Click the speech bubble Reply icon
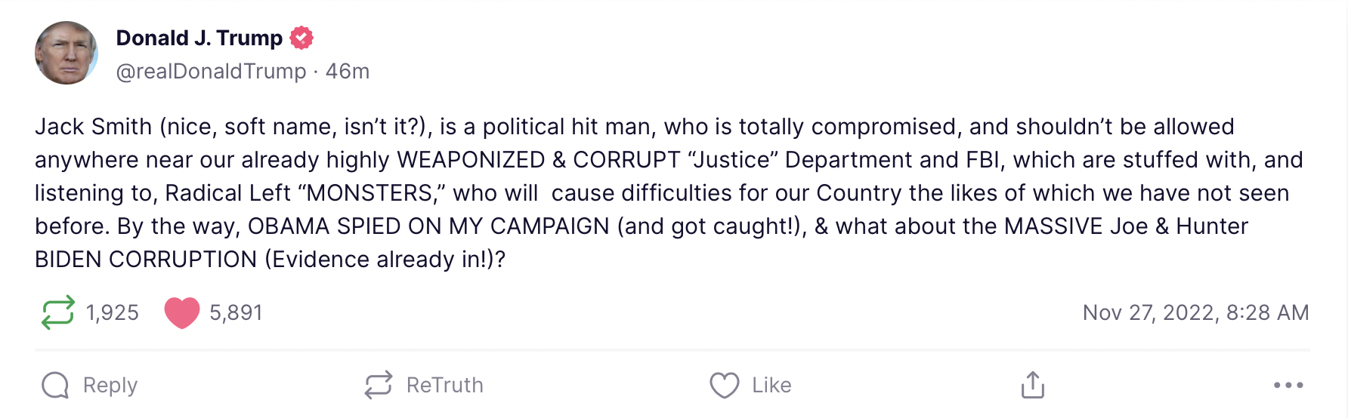 55,385
